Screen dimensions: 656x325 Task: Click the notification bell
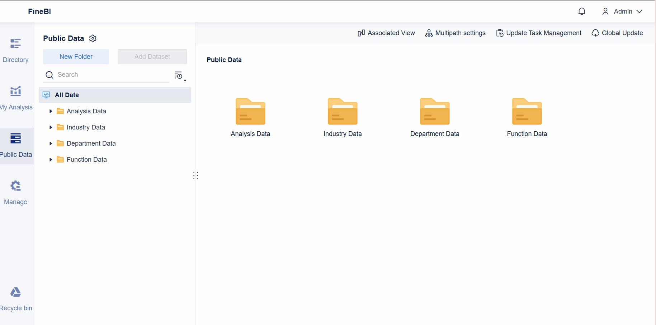tap(581, 11)
